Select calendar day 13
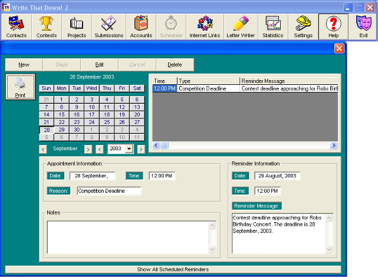Screen dimensions: 378x277 pyautogui.click(x=137, y=107)
